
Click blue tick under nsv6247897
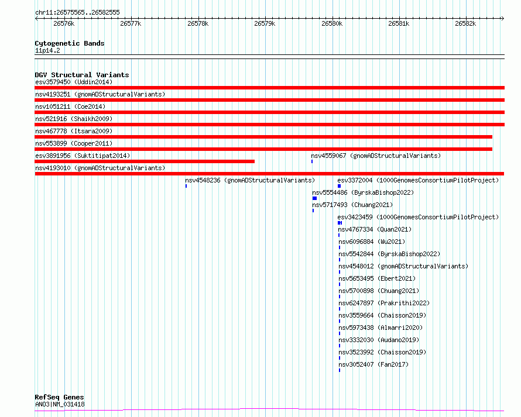[x=340, y=309]
